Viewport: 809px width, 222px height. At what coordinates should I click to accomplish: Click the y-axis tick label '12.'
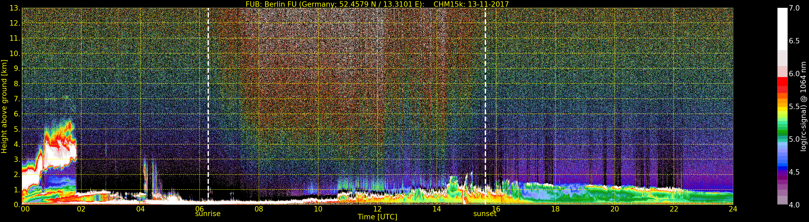point(15,23)
